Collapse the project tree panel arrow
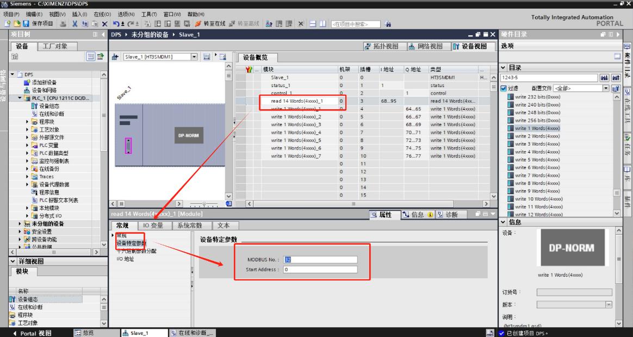 tap(103, 35)
